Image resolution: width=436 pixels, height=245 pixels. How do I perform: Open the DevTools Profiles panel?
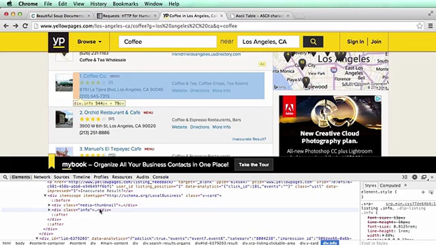coord(101,177)
